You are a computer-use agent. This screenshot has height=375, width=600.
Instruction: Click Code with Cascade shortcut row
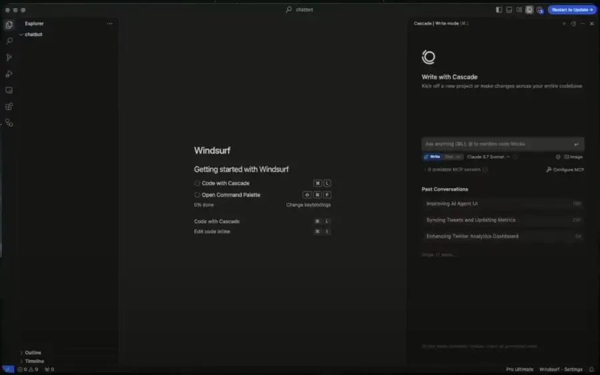pyautogui.click(x=262, y=222)
